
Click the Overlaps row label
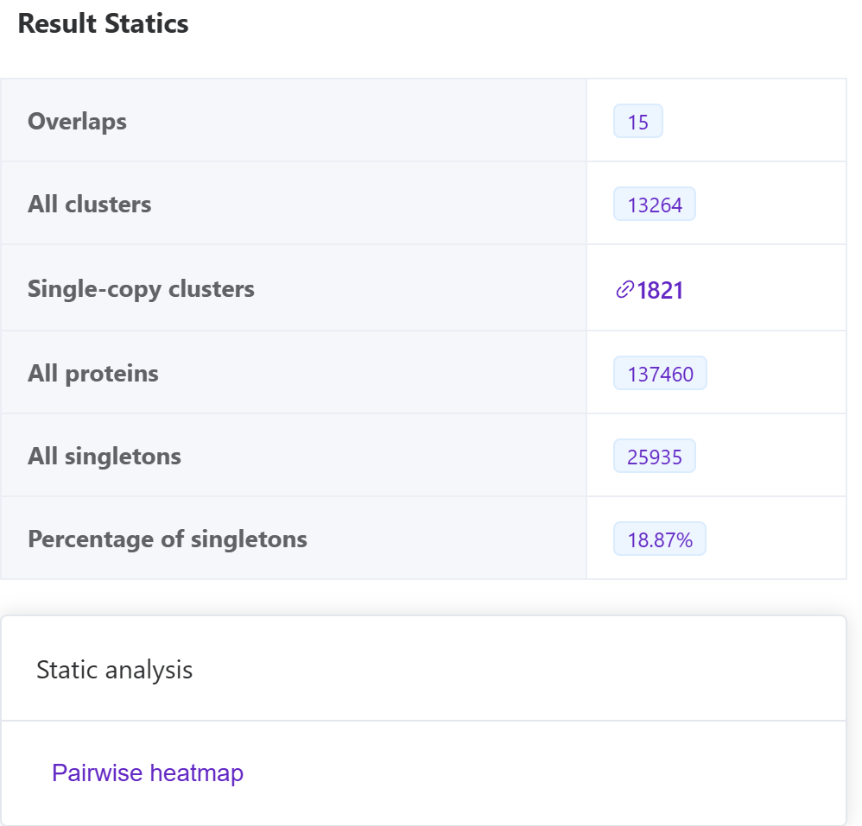[x=77, y=122]
